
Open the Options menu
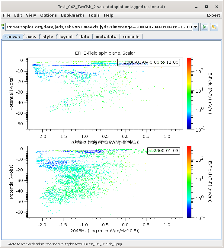point(48,15)
